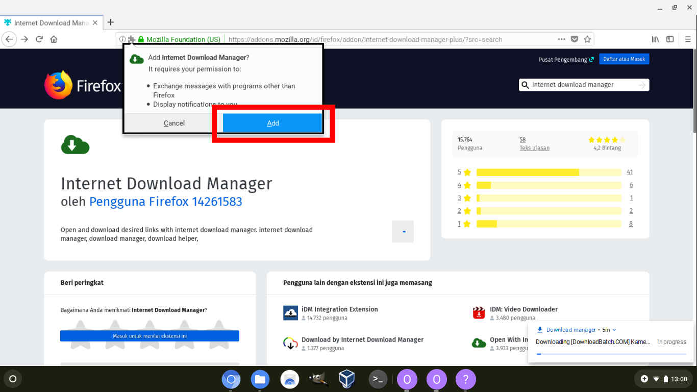Open the Firefox hamburger menu

(687, 39)
